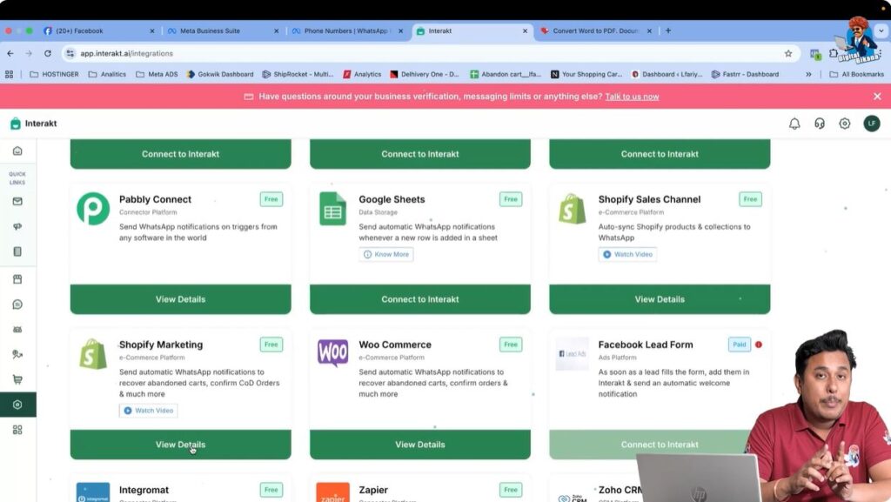The width and height of the screenshot is (891, 502).
Task: Click the headset support icon
Action: tap(819, 124)
